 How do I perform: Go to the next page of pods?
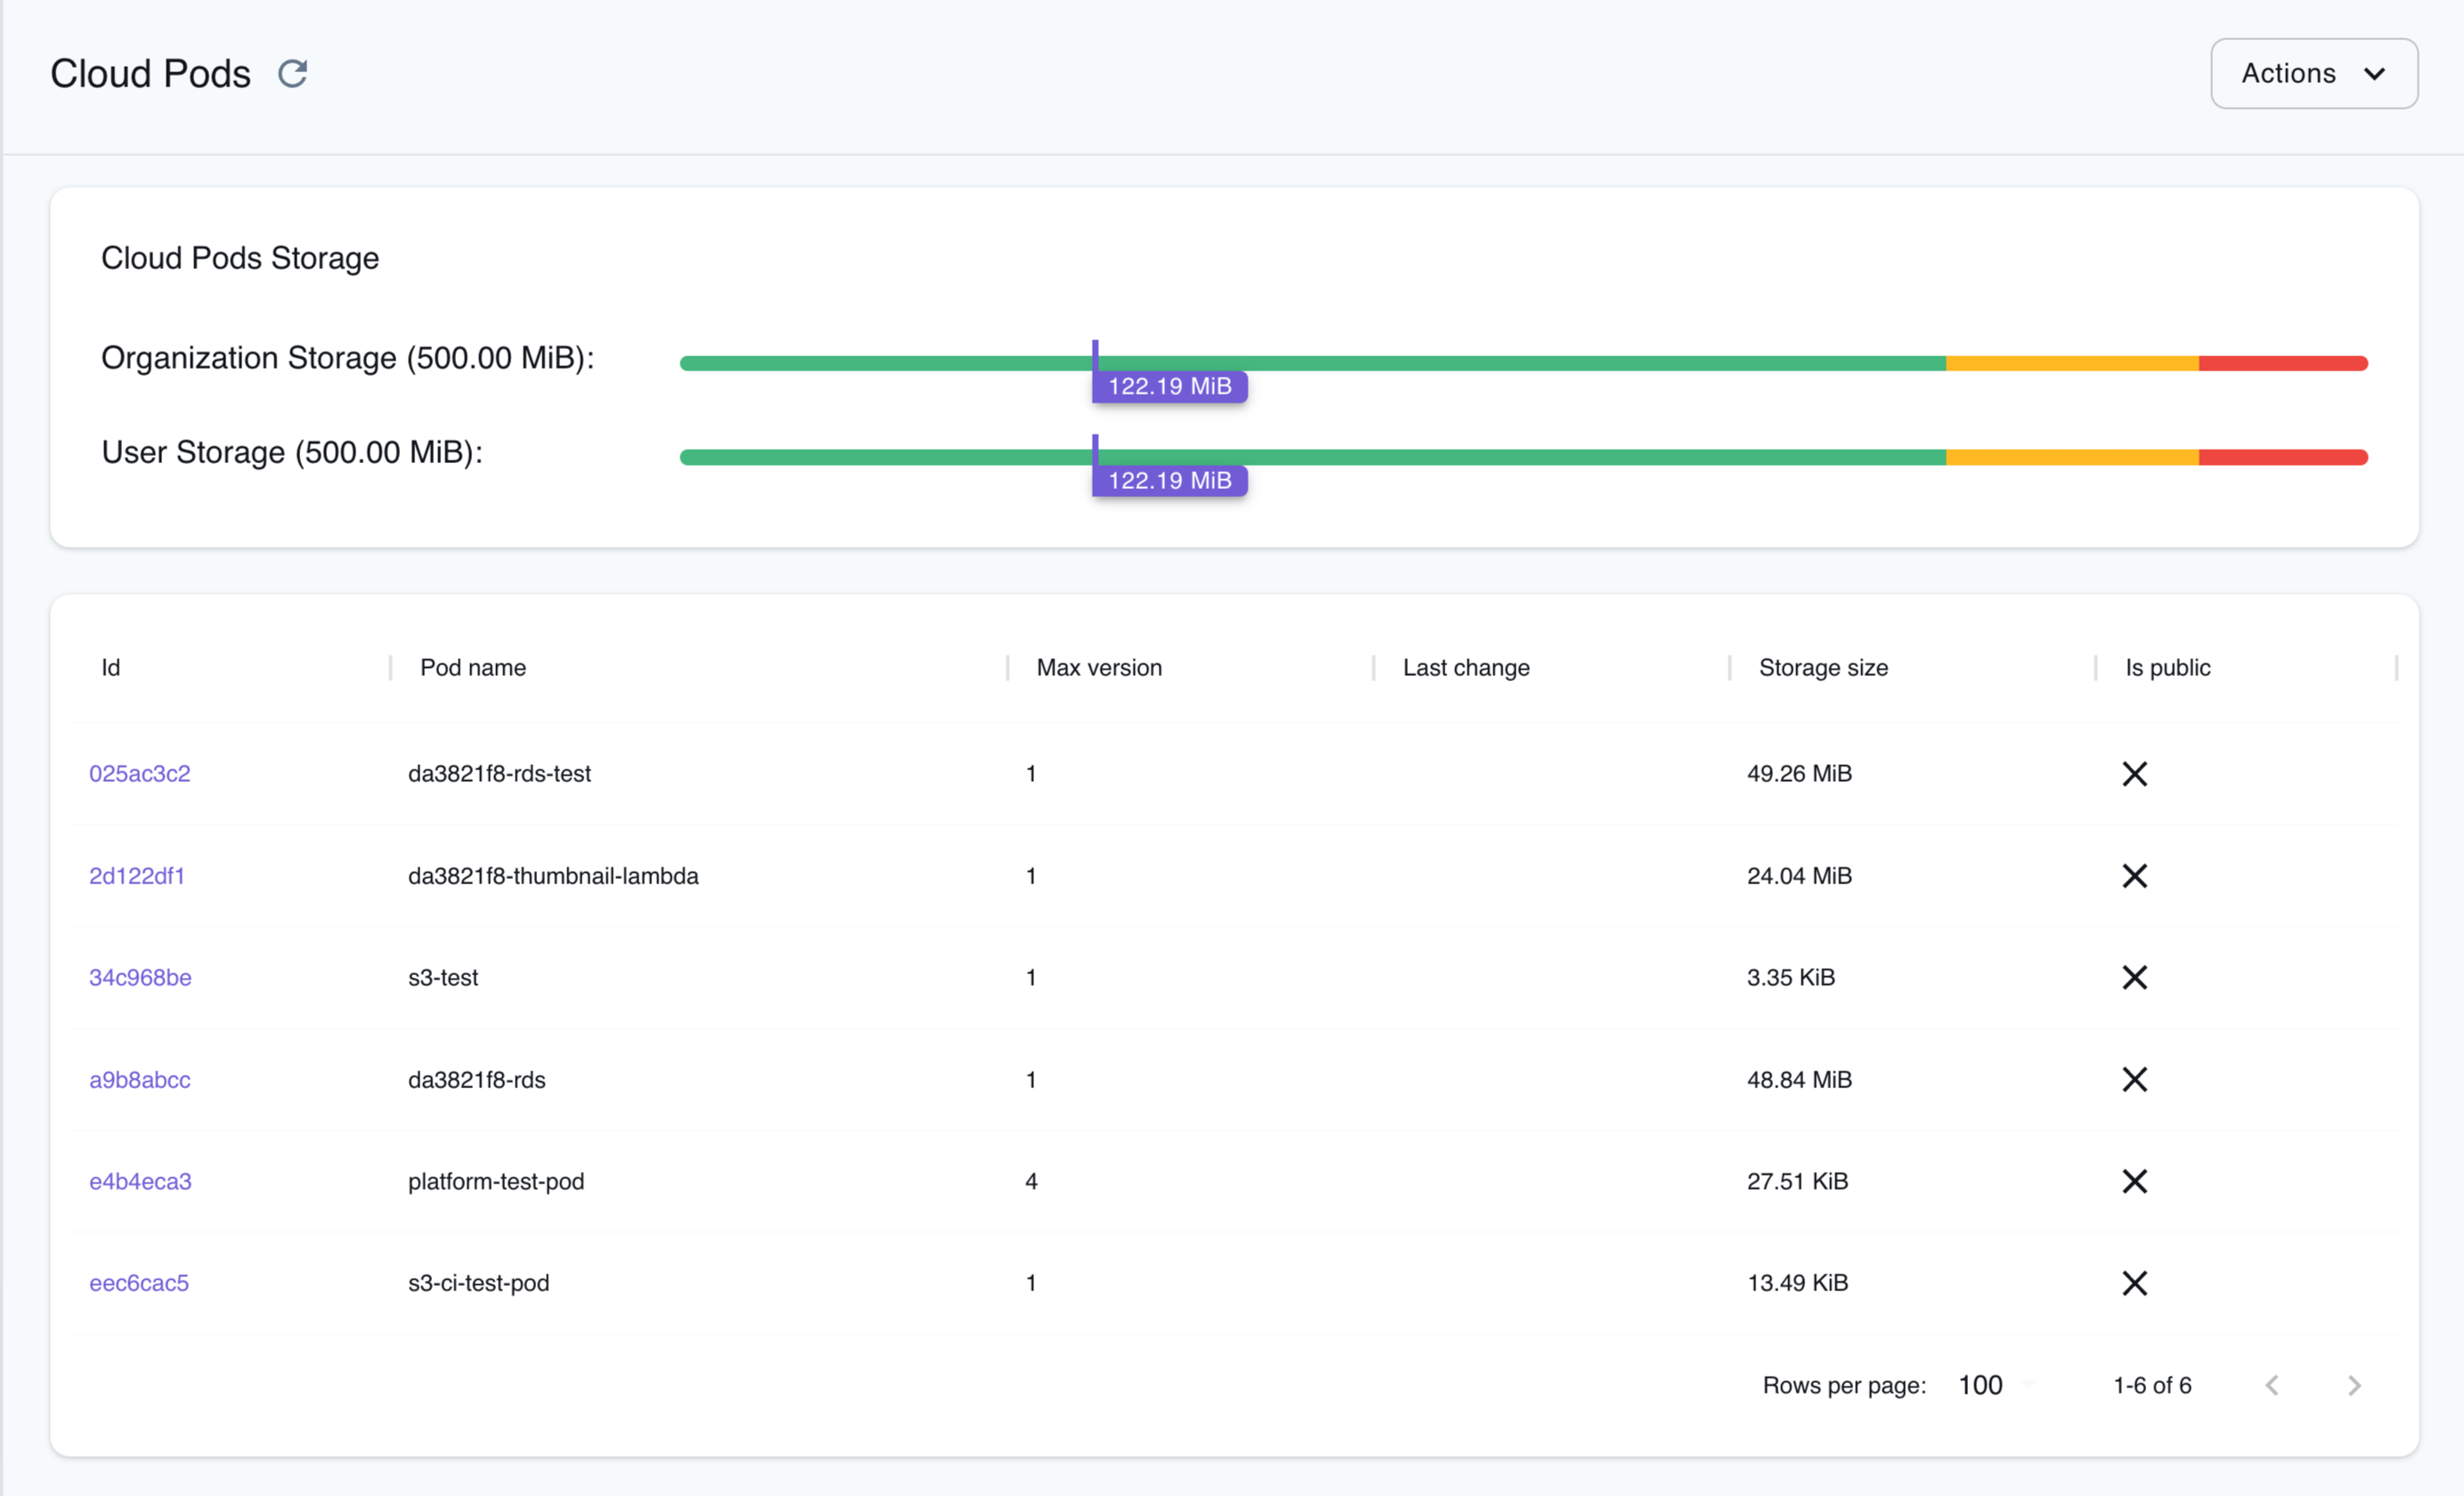coord(2354,1385)
